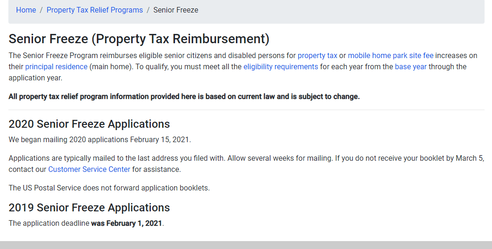This screenshot has width=492, height=249.
Task: Click the Home breadcrumb link
Action: (x=26, y=10)
